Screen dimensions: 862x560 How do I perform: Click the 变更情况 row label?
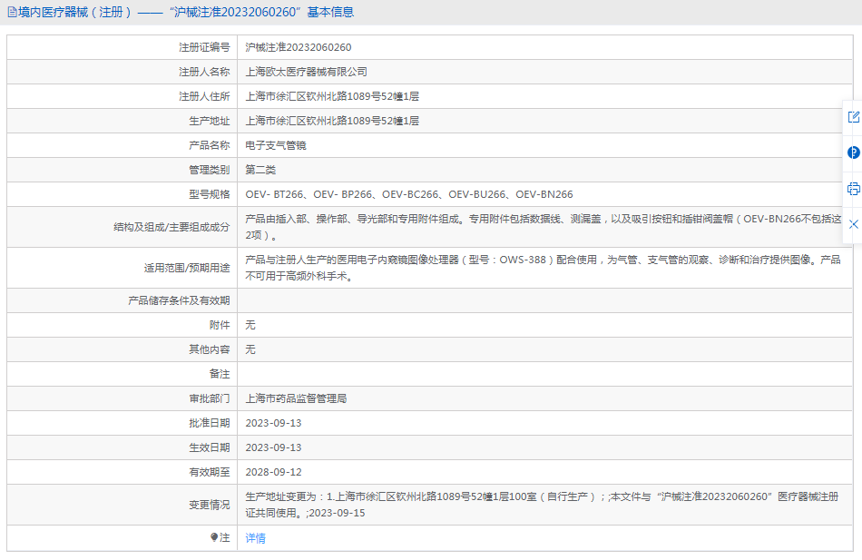pos(209,505)
